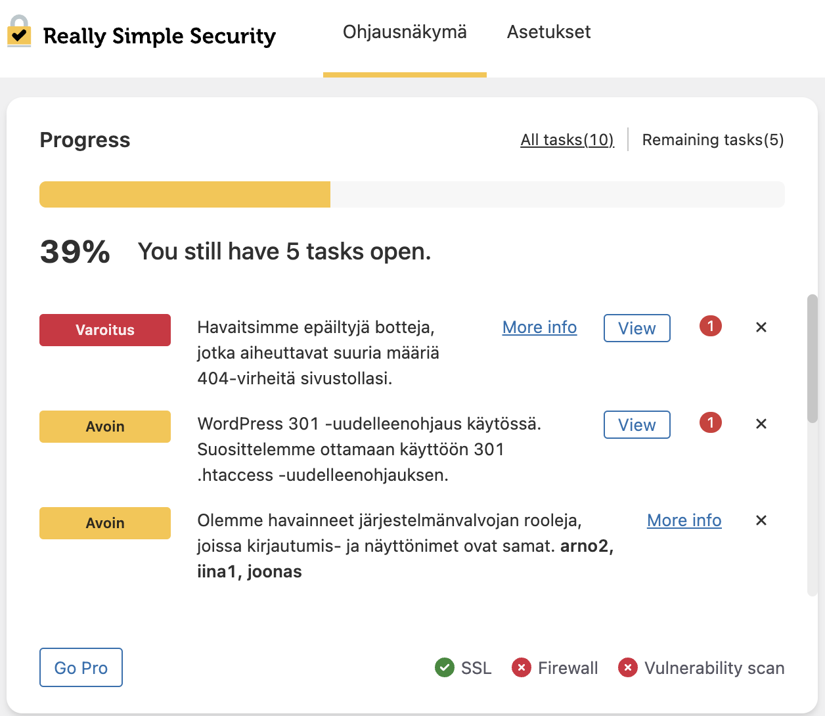Open More info for the admin roles task
Image resolution: width=825 pixels, height=716 pixels.
684,520
